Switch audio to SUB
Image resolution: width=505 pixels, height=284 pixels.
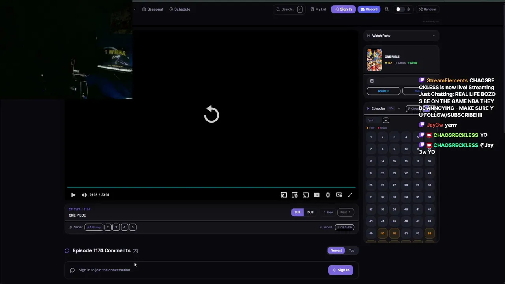[x=297, y=212]
